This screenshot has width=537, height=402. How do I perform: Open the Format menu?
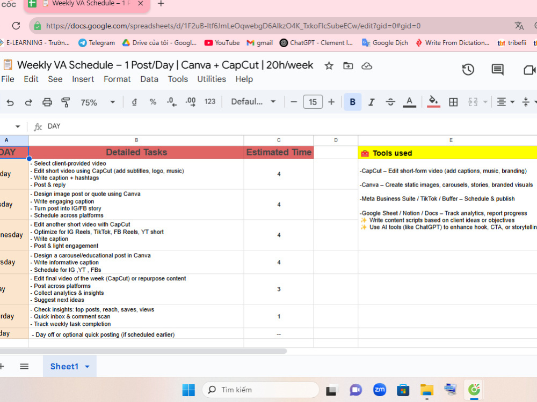click(117, 79)
